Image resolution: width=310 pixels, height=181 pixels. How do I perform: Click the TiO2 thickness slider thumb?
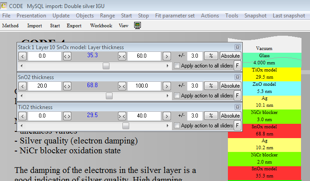pos(126,126)
